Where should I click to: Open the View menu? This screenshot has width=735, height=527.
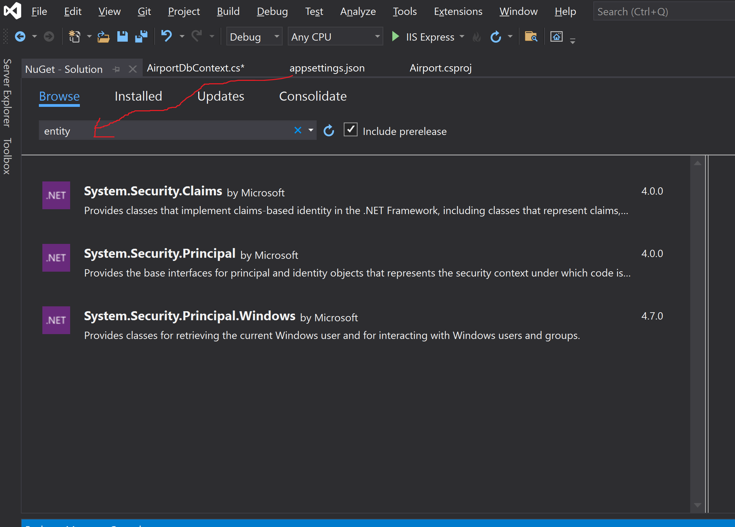click(x=109, y=11)
